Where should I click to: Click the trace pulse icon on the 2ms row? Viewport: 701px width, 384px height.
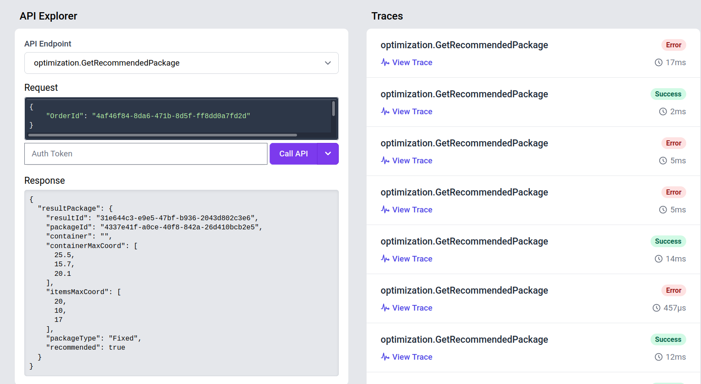pyautogui.click(x=385, y=111)
